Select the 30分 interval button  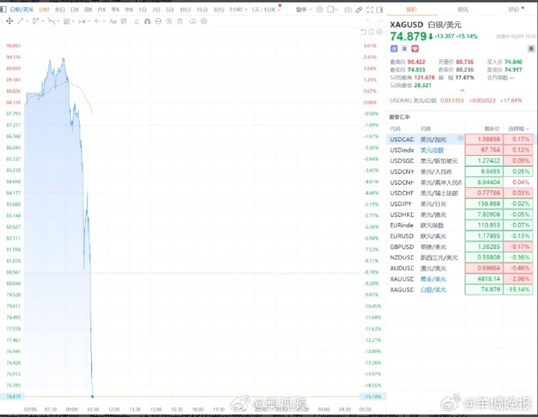219,9
